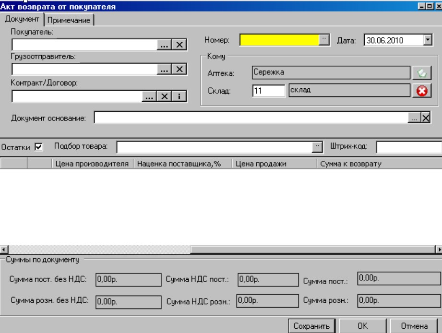Clear the Грузоотправитель field

click(179, 70)
